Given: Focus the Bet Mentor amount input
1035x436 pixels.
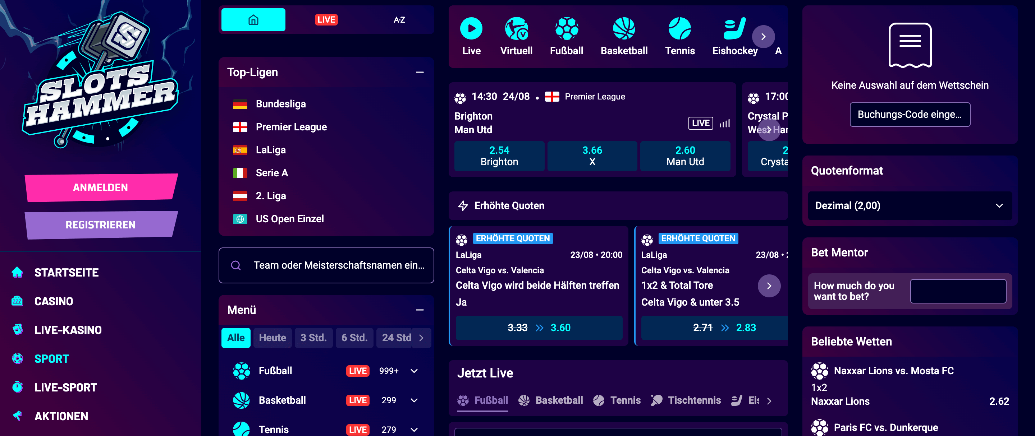Looking at the screenshot, I should pyautogui.click(x=958, y=291).
